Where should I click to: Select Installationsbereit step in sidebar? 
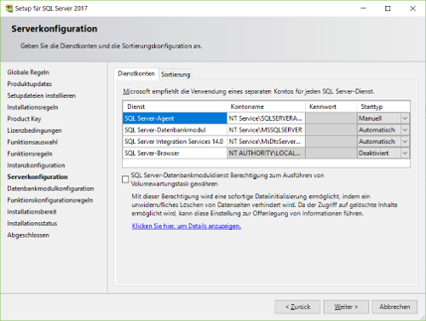coord(32,212)
